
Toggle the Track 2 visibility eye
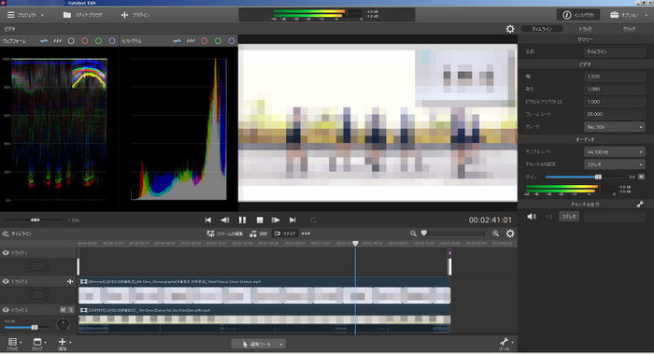tap(6, 281)
